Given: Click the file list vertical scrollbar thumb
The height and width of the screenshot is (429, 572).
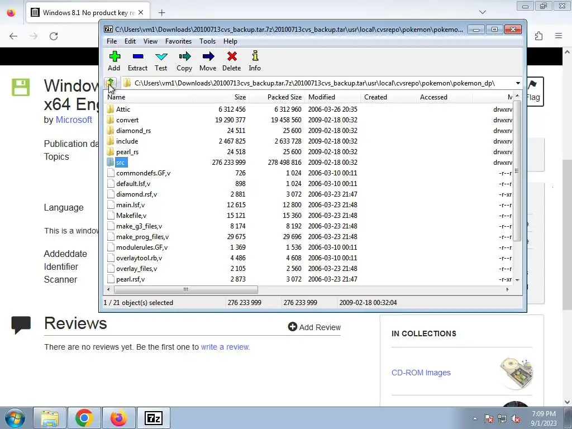Looking at the screenshot, I should click(x=517, y=171).
